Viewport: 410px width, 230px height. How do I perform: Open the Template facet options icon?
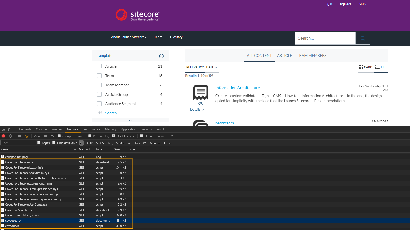tap(161, 56)
